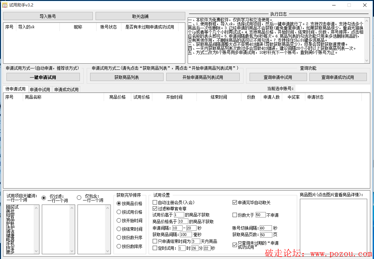Click 获取商品列表 button
The width and height of the screenshot is (374, 259).
(126, 77)
